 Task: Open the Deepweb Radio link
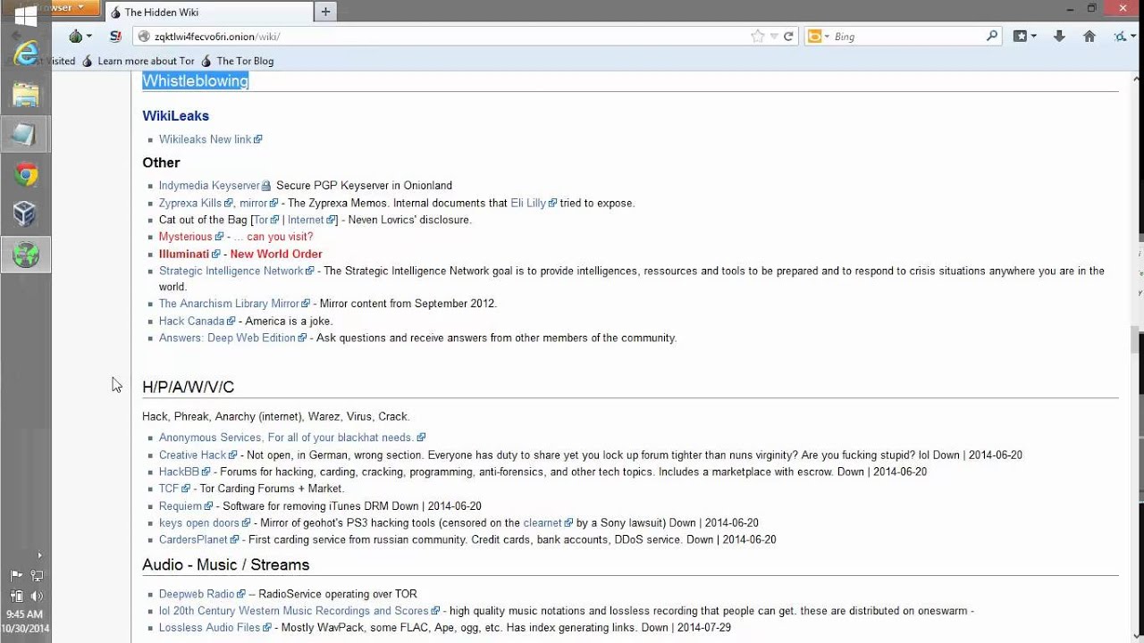(x=197, y=594)
